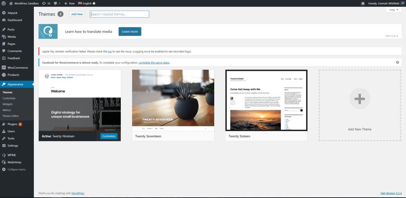The width and height of the screenshot is (406, 198).
Task: Open the comments bubble icon in admin bar
Action: pos(55,3)
